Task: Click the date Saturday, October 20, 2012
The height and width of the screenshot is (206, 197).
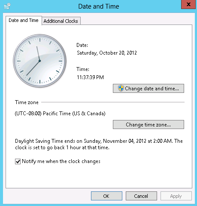Action: click(107, 53)
